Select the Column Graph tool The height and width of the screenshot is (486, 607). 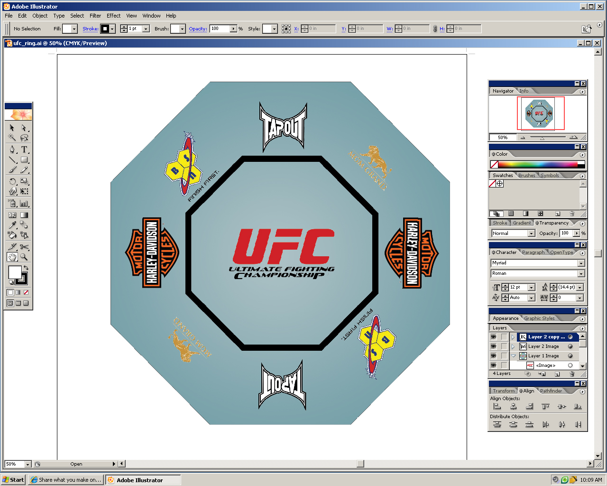click(24, 204)
